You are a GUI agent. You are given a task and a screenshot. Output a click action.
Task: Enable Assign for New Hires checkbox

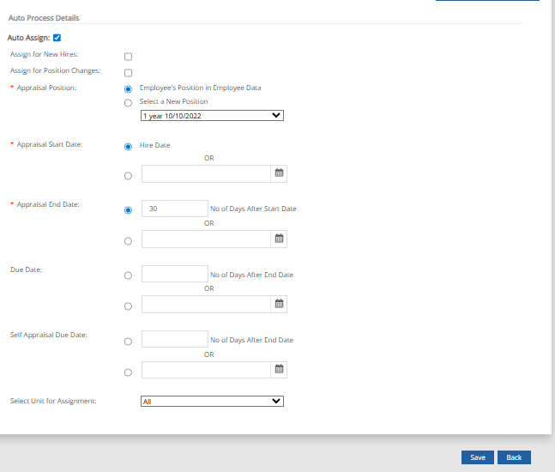coord(128,57)
